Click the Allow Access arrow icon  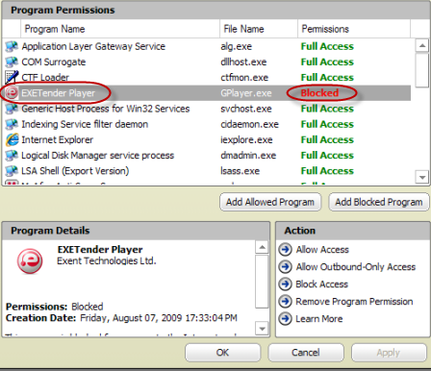pyautogui.click(x=285, y=249)
